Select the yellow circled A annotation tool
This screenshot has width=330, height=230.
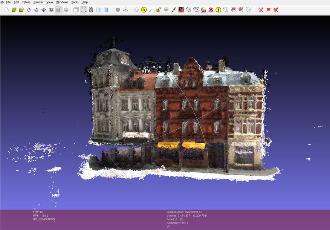click(x=144, y=10)
